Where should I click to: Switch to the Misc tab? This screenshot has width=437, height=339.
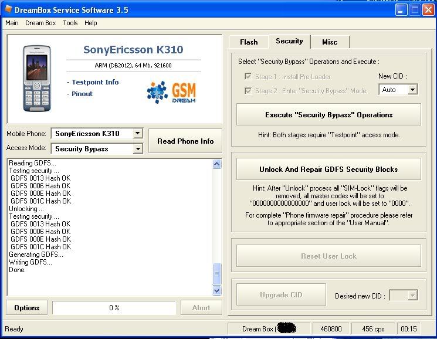[330, 42]
